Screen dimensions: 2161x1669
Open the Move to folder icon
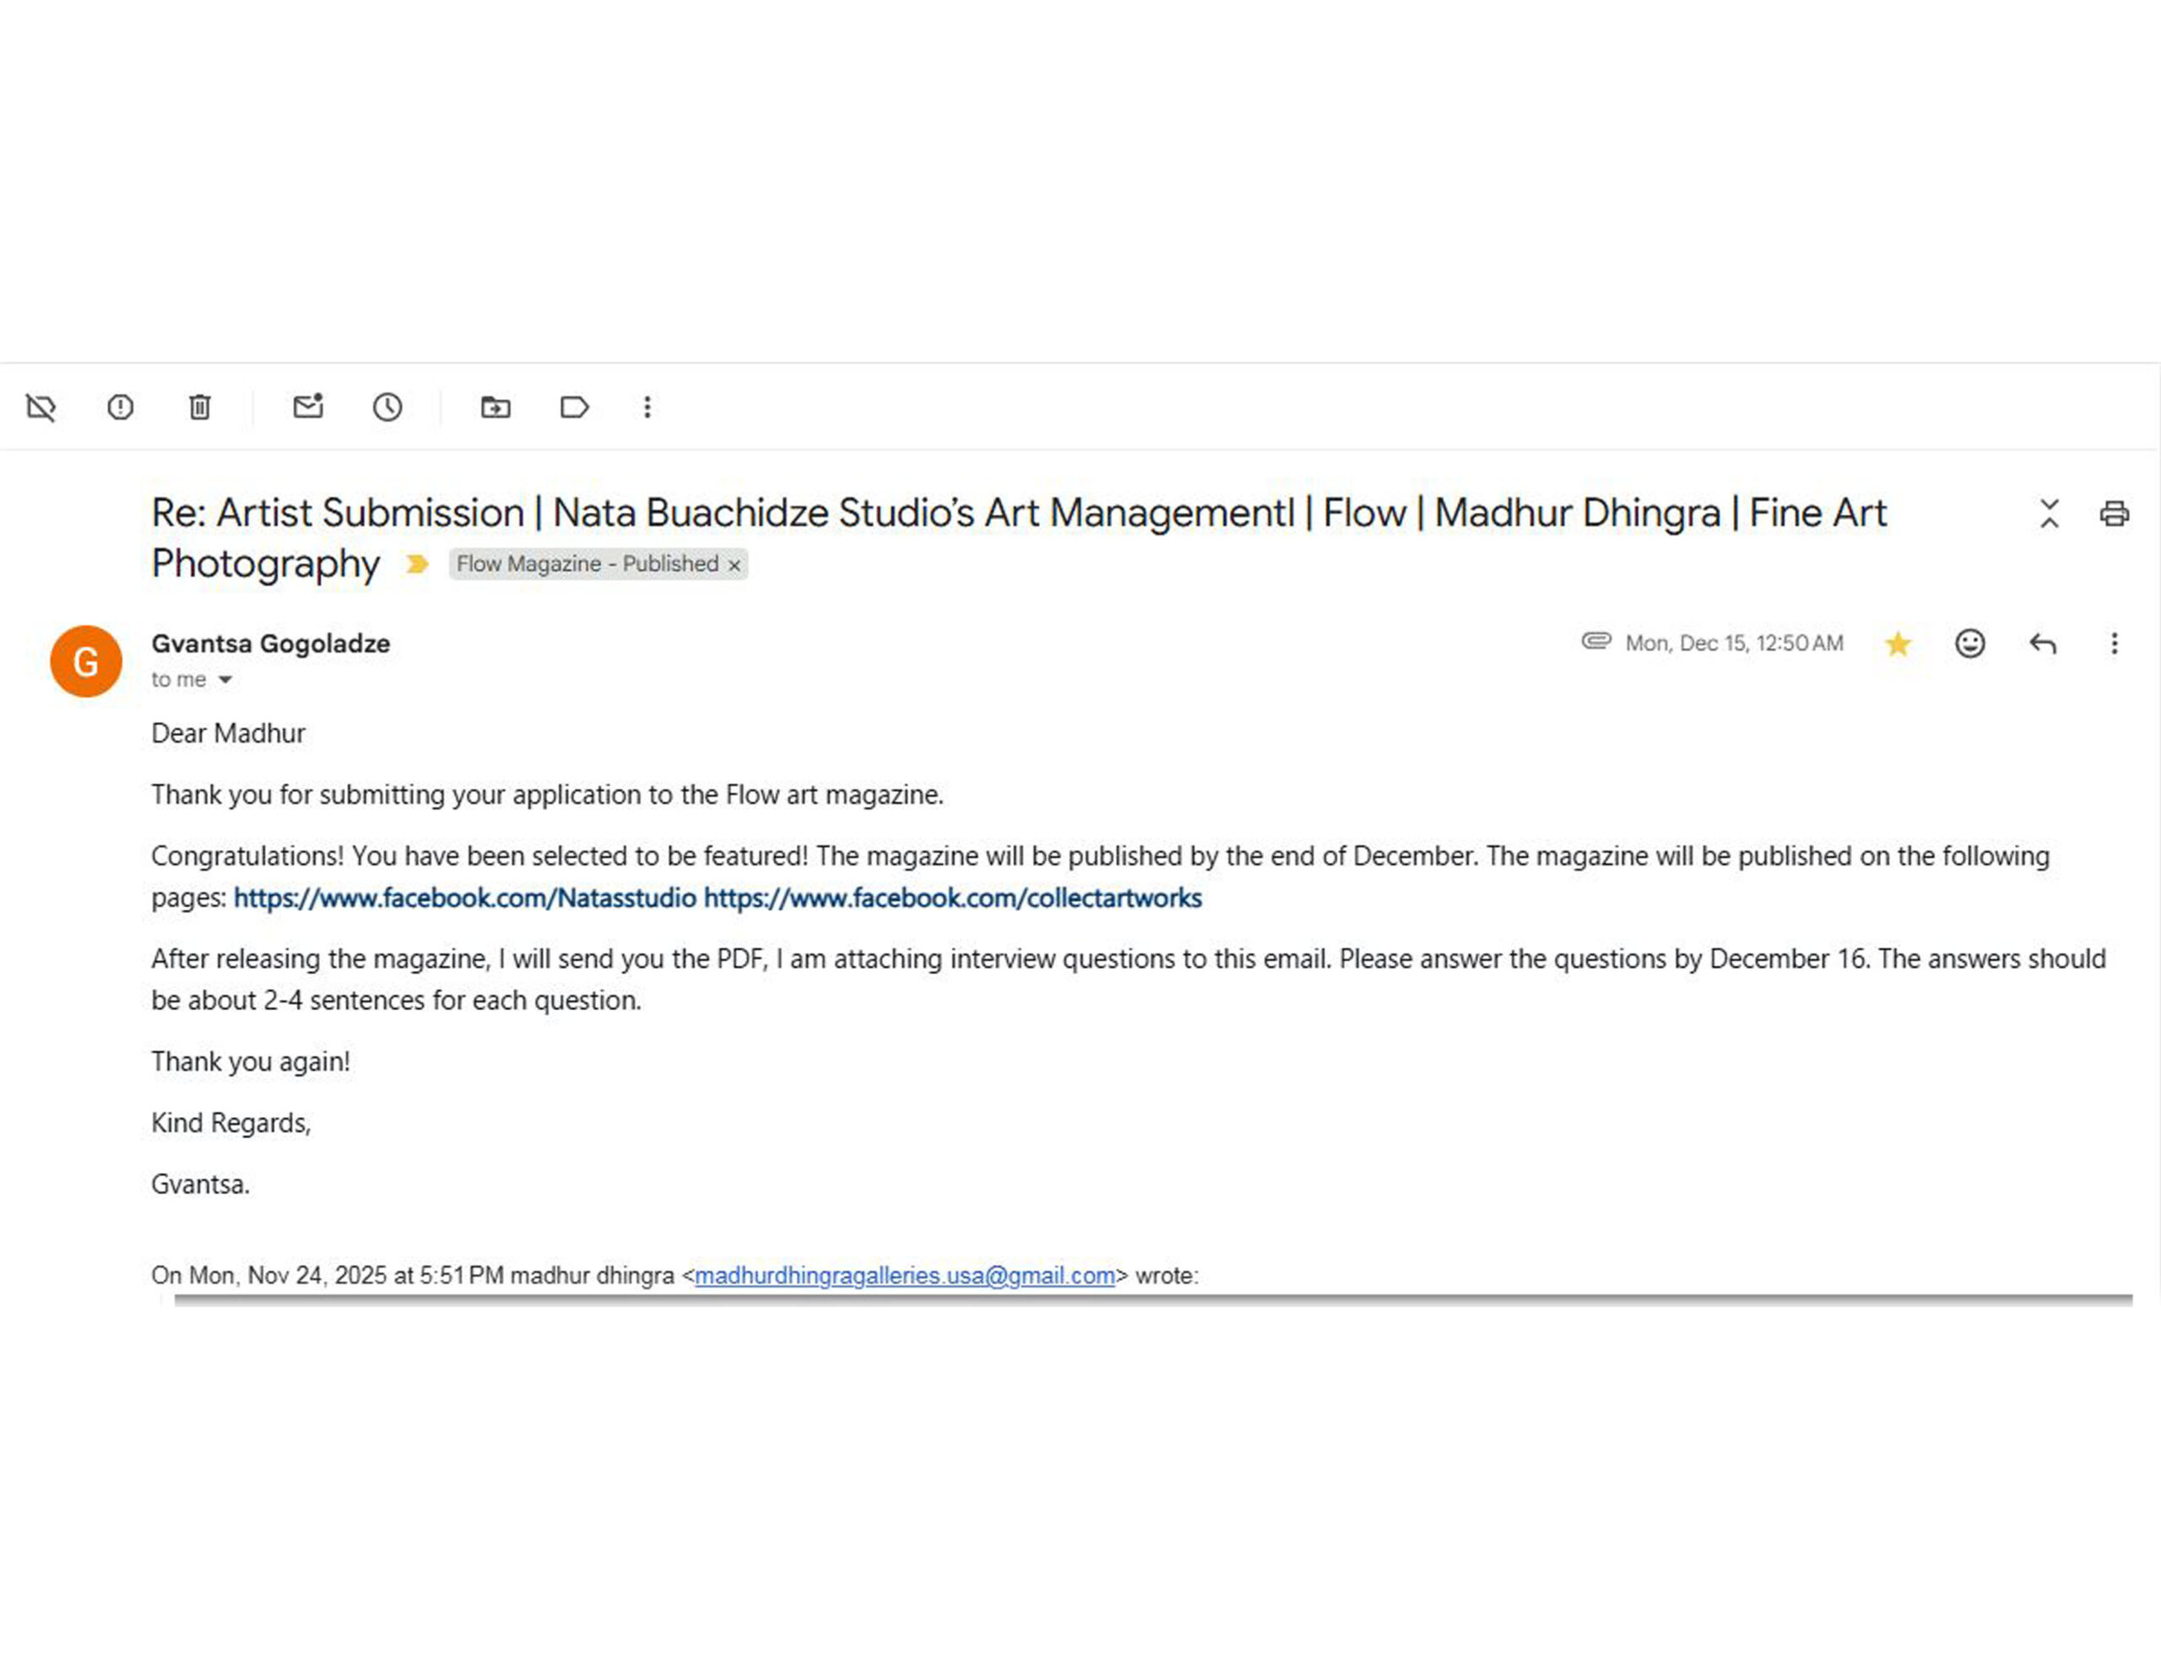point(495,407)
